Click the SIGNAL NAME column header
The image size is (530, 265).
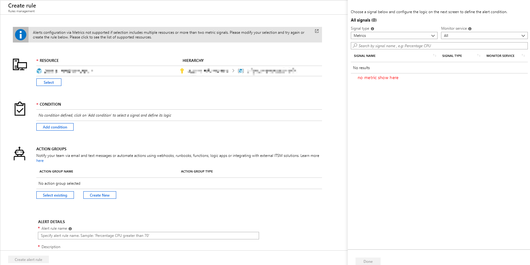point(365,56)
